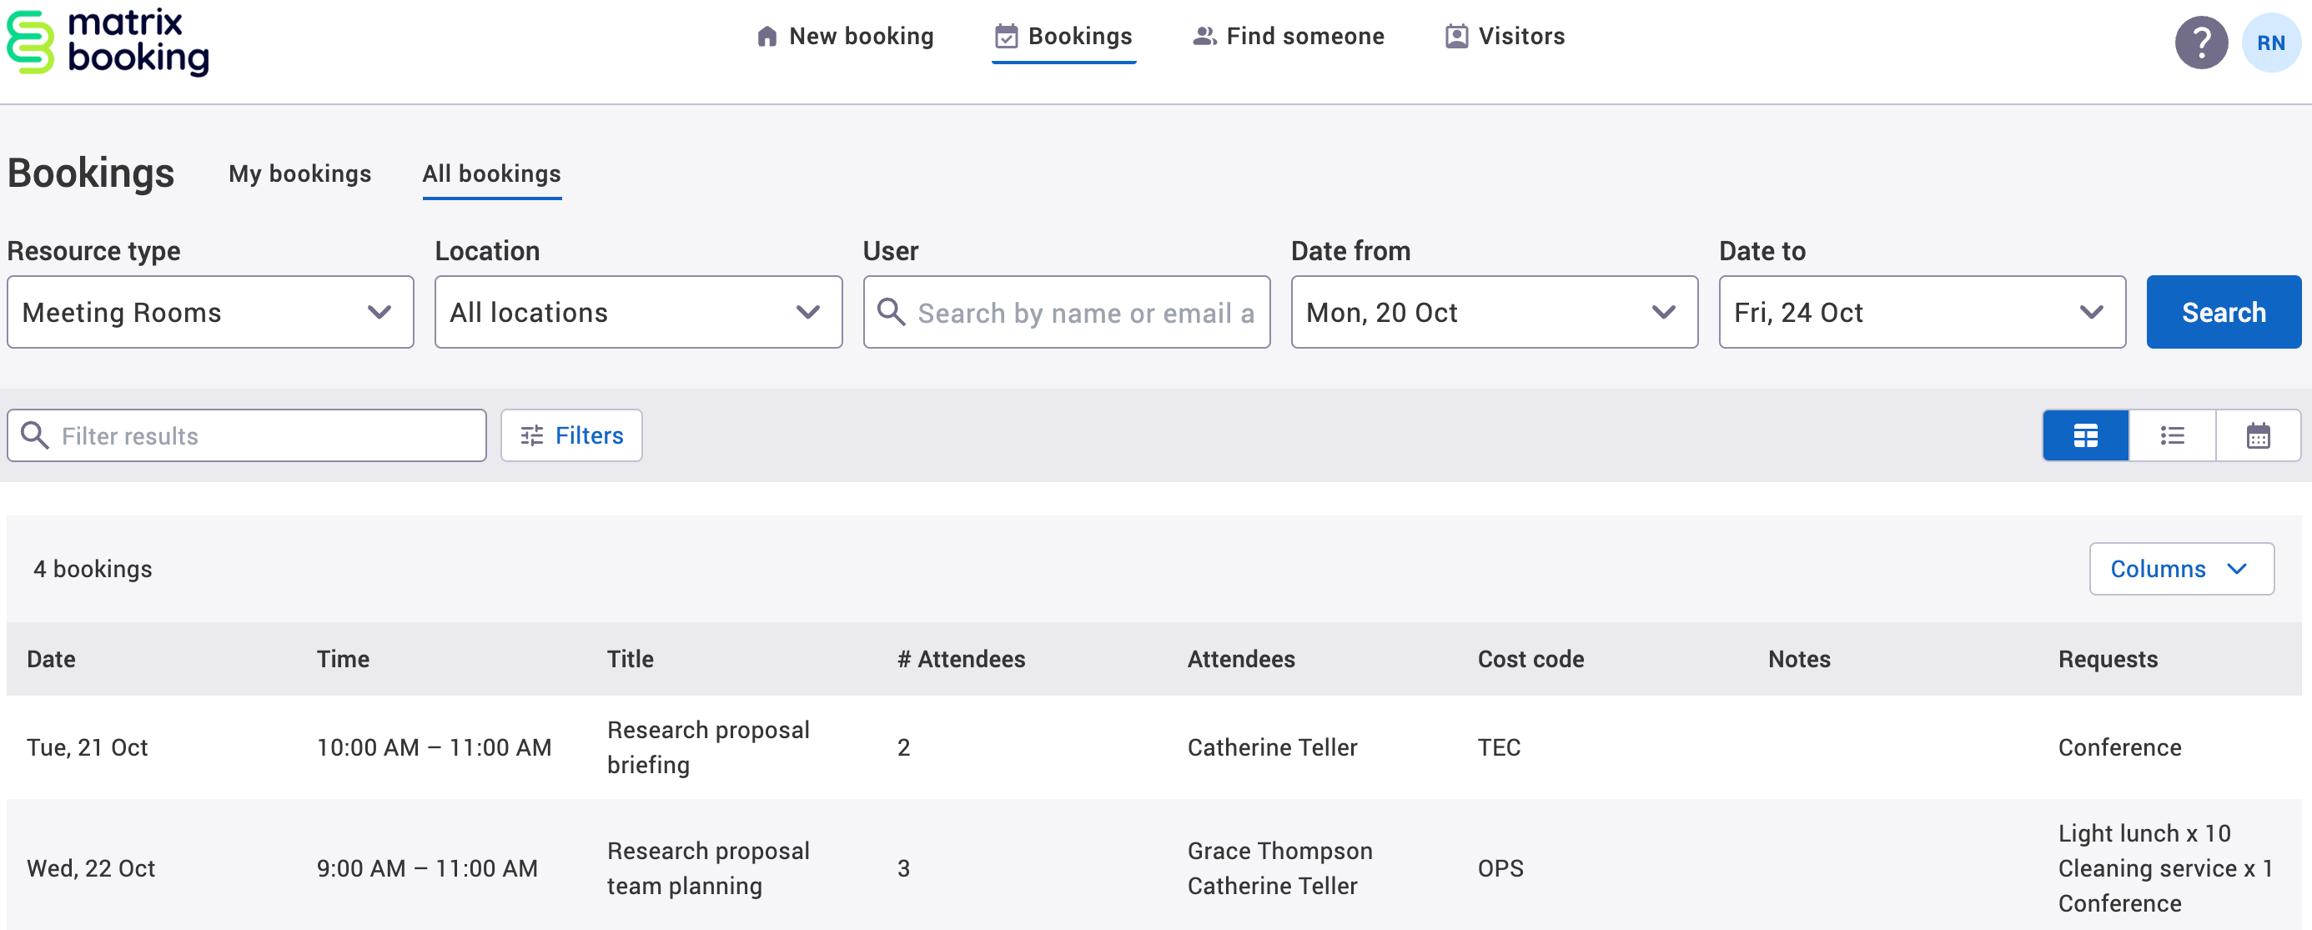Select the list view layout
The height and width of the screenshot is (930, 2312).
2172,435
